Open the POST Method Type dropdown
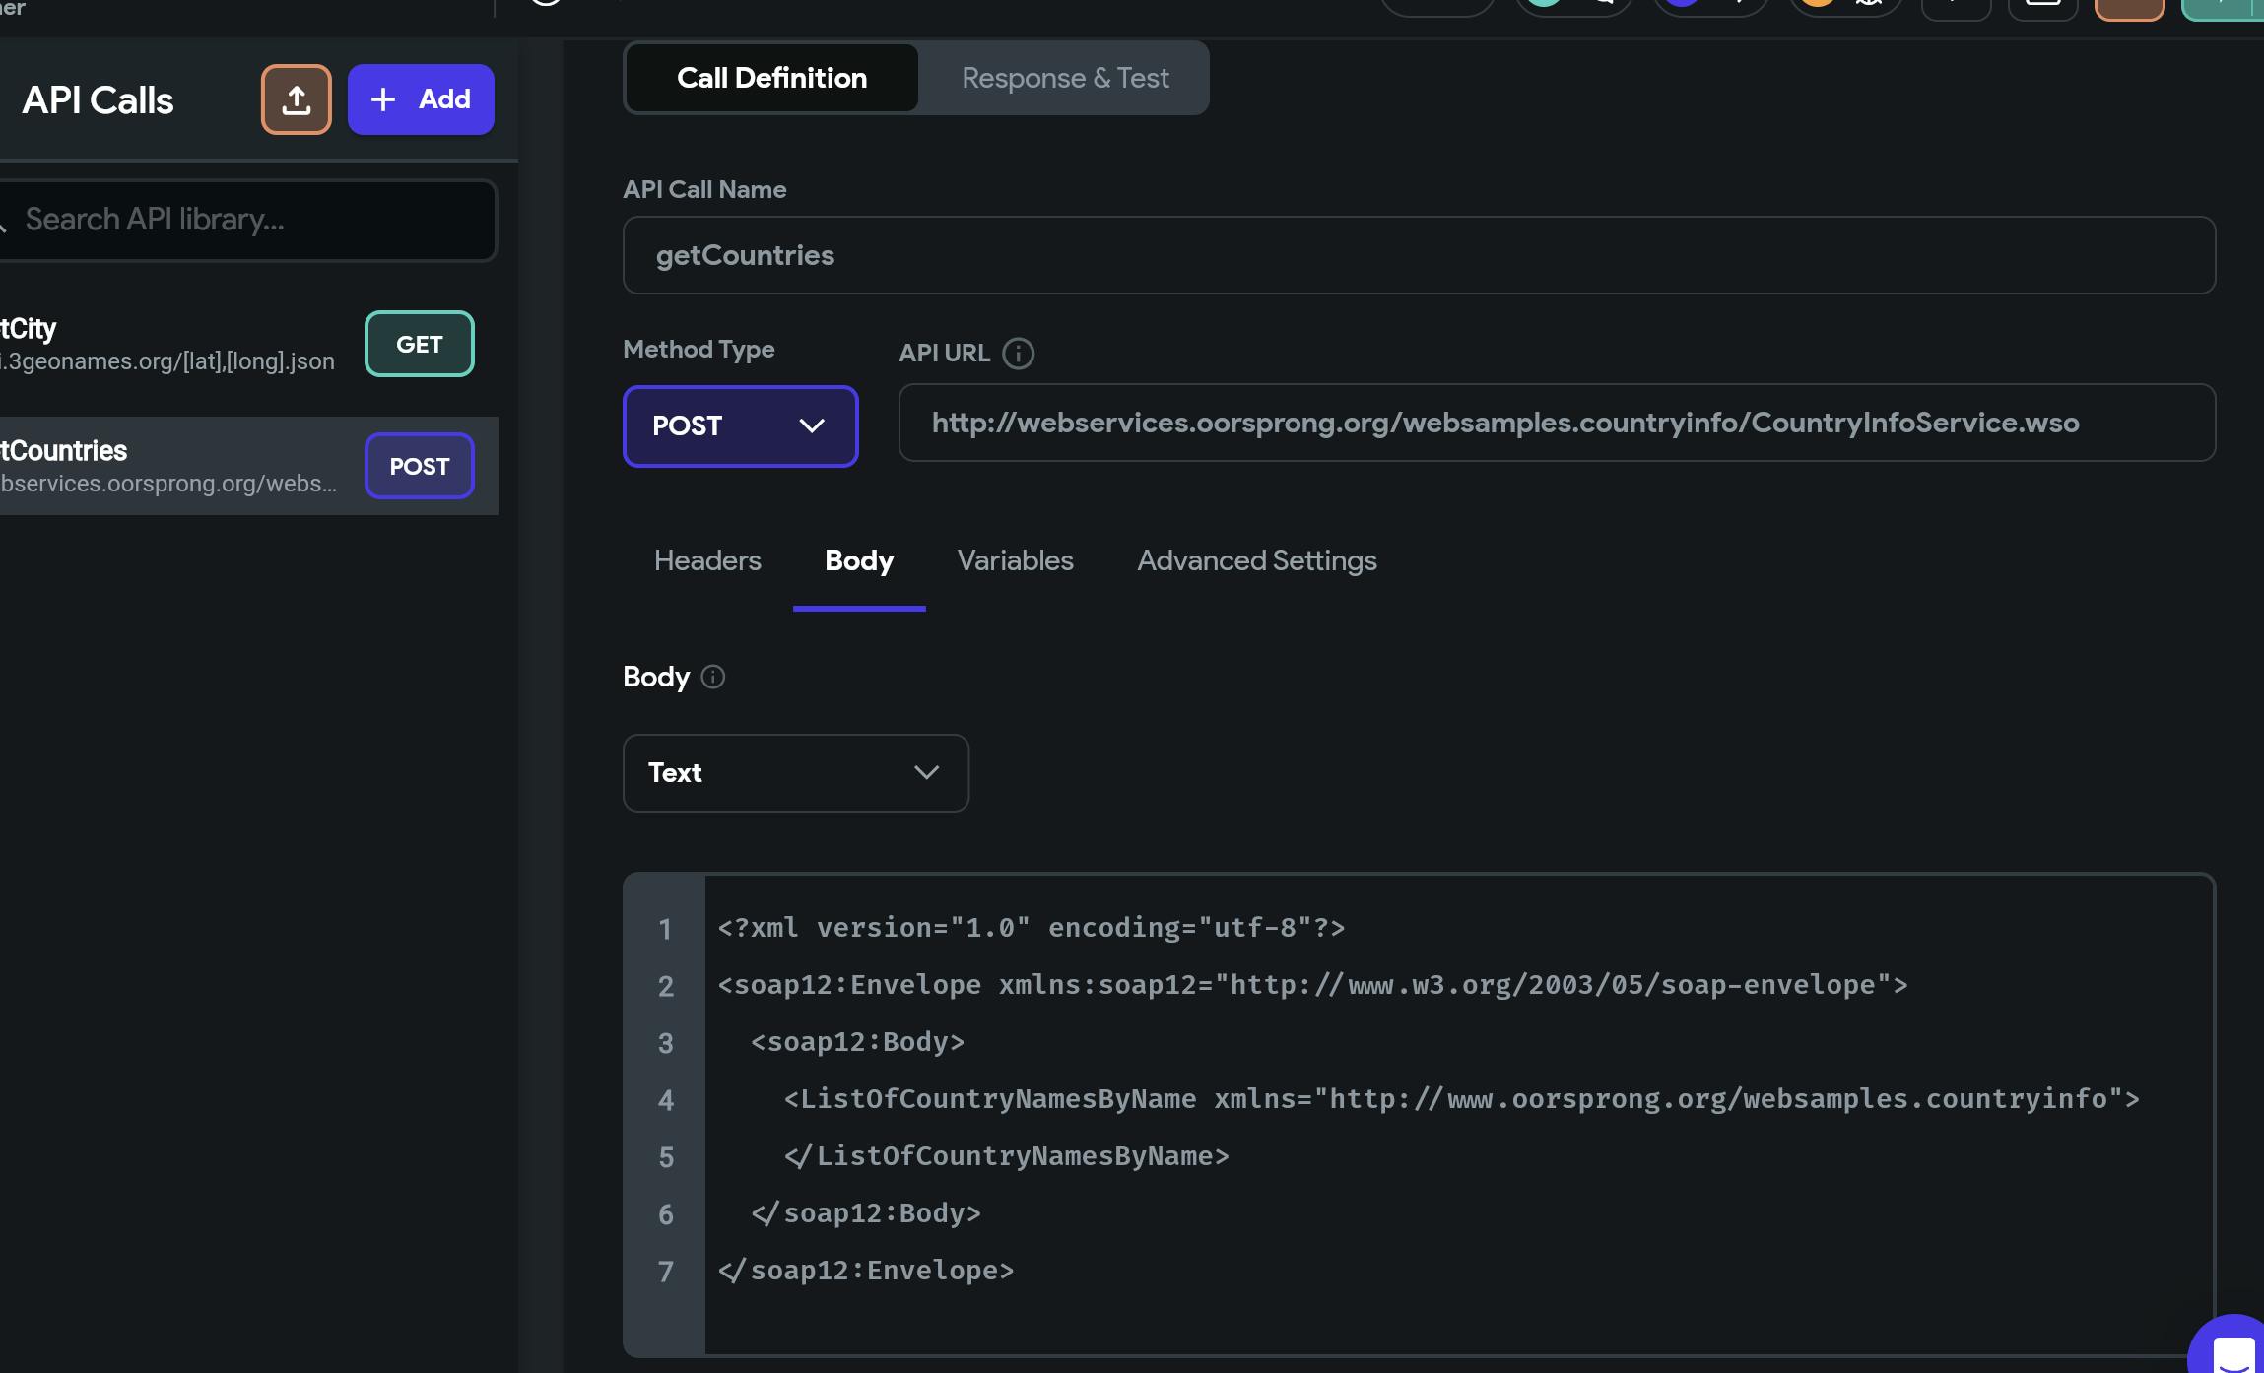The height and width of the screenshot is (1373, 2264). (740, 425)
